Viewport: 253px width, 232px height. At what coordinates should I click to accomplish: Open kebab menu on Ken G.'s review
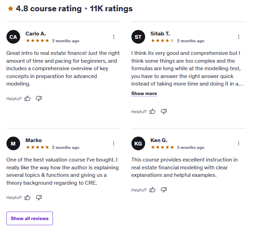239,143
